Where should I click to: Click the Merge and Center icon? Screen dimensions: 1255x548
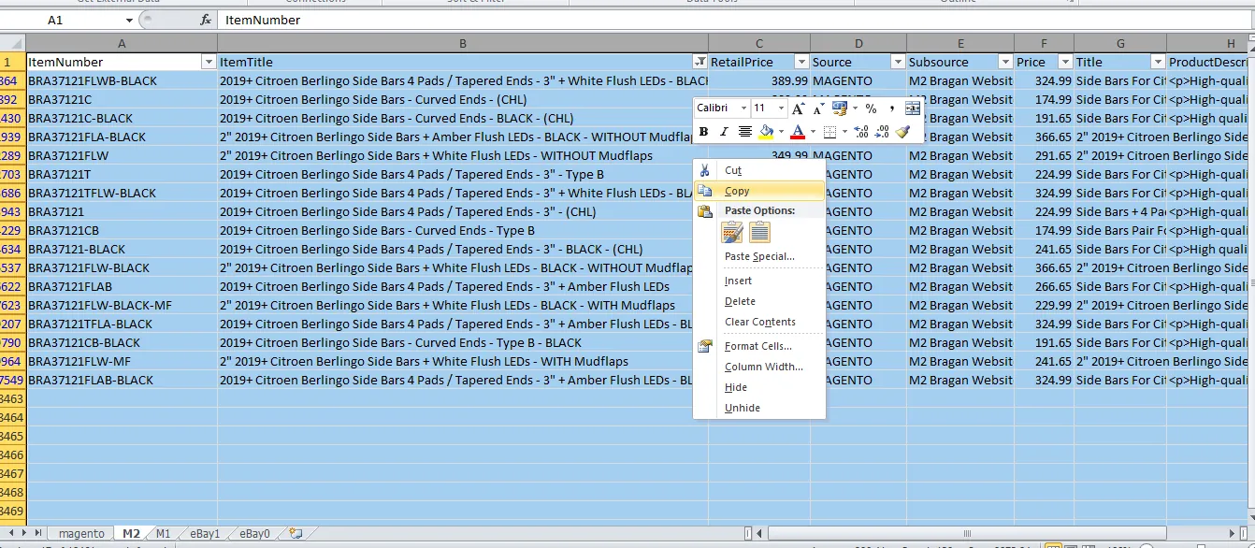pyautogui.click(x=913, y=108)
